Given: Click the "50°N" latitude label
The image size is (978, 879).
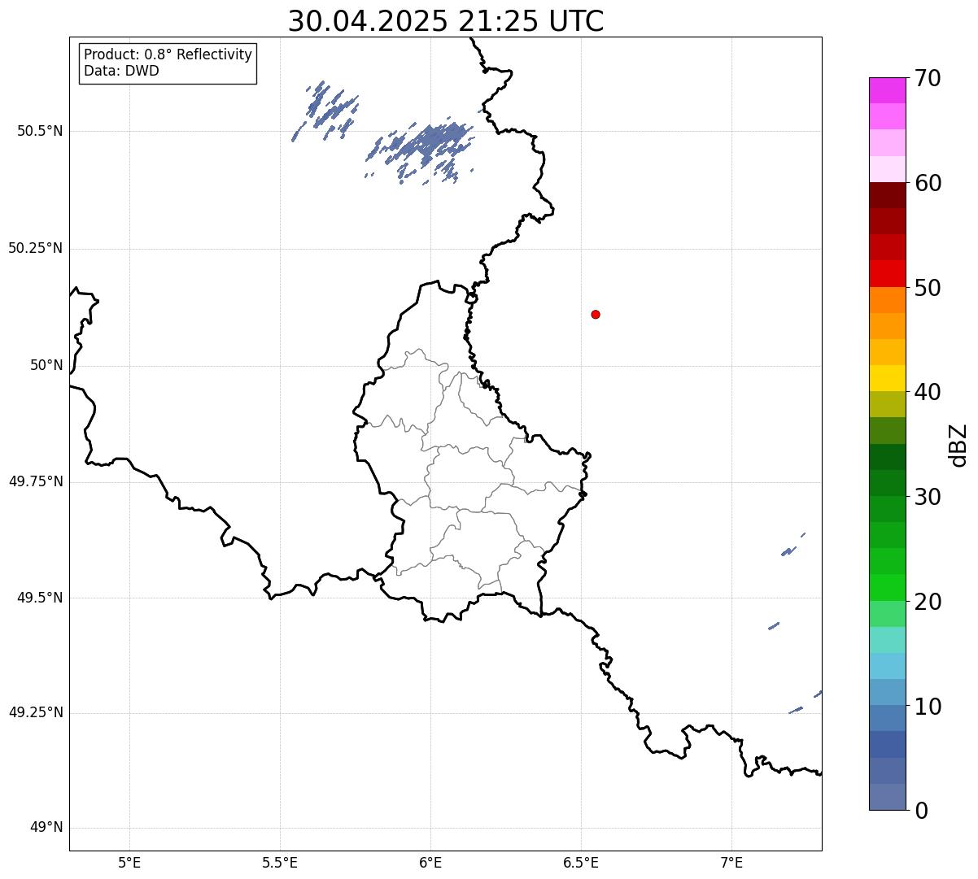Looking at the screenshot, I should (x=46, y=365).
